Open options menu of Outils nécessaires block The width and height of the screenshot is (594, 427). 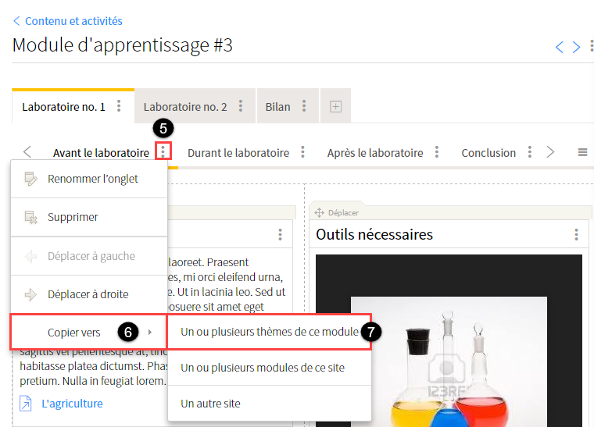pos(576,234)
